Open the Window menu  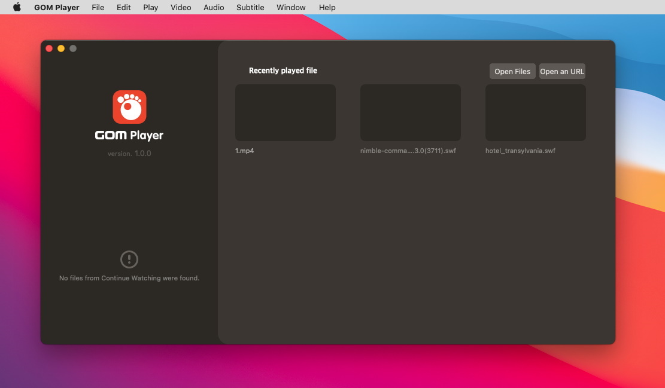tap(291, 7)
